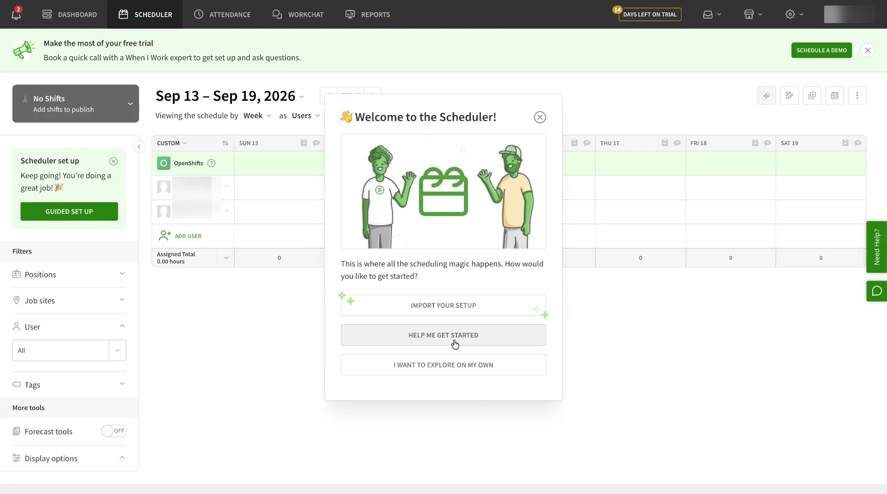
Task: Click the OpenShifts help question icon
Action: tap(212, 163)
